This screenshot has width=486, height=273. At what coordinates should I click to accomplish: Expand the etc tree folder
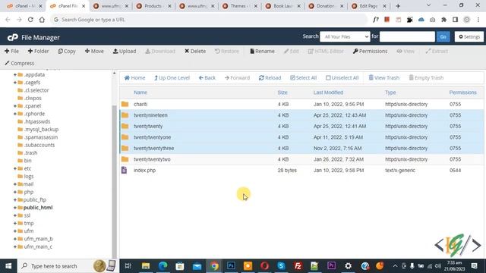coord(15,168)
